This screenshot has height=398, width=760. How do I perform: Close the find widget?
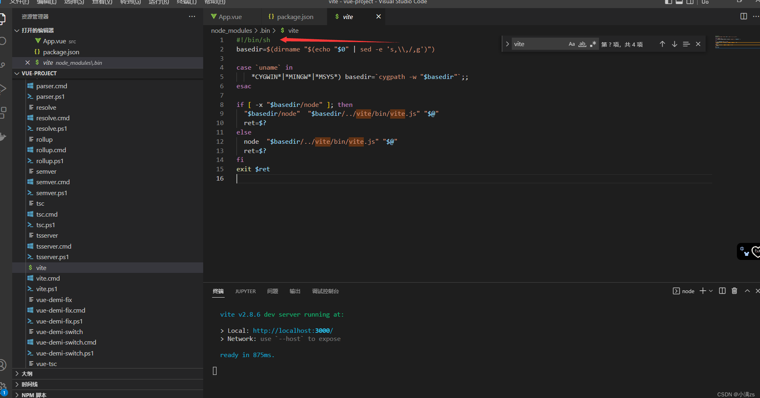pos(698,44)
